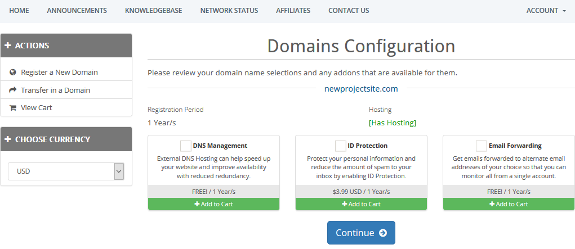
Task: Open the USD currency dropdown
Action: coord(66,171)
